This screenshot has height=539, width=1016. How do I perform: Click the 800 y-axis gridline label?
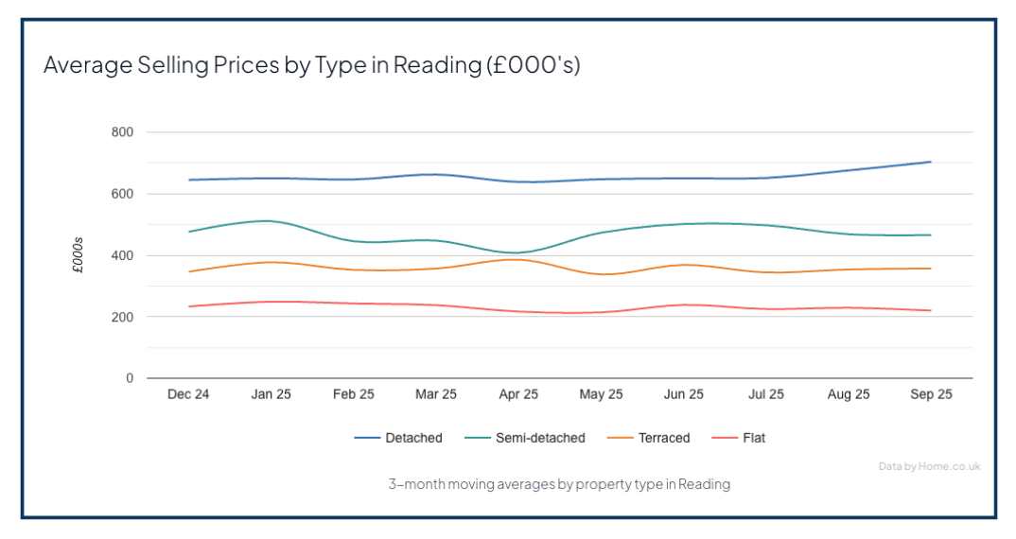coord(123,132)
